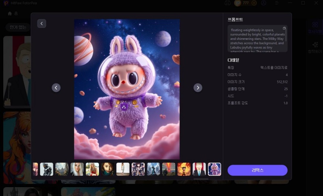323x196 pixels.
Task: Select the 인기 있는 category tab
Action: pos(17,27)
